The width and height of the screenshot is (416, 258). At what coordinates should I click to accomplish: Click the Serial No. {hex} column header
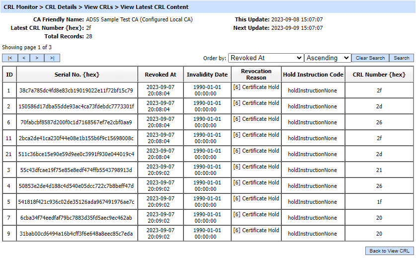click(x=77, y=75)
